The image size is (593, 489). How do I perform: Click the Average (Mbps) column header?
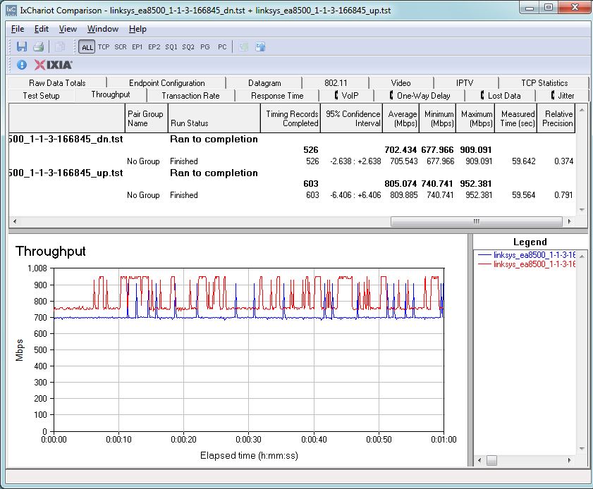tap(401, 118)
